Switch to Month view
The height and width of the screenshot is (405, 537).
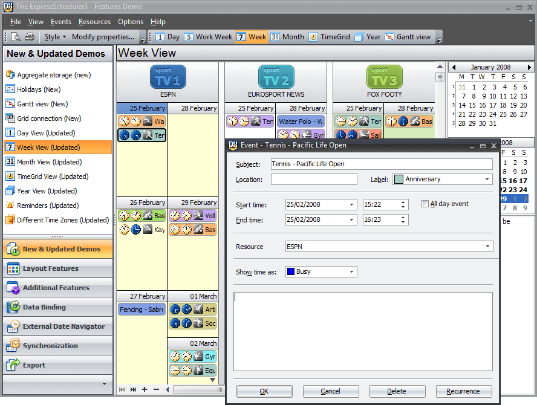287,37
